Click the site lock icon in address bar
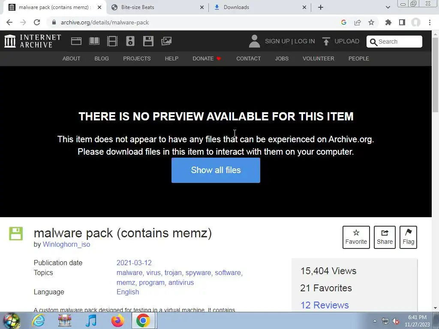 [x=54, y=22]
